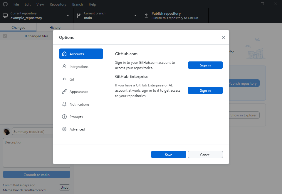Open the Advanced settings section
Viewport: 282px width, 194px height.
81,129
